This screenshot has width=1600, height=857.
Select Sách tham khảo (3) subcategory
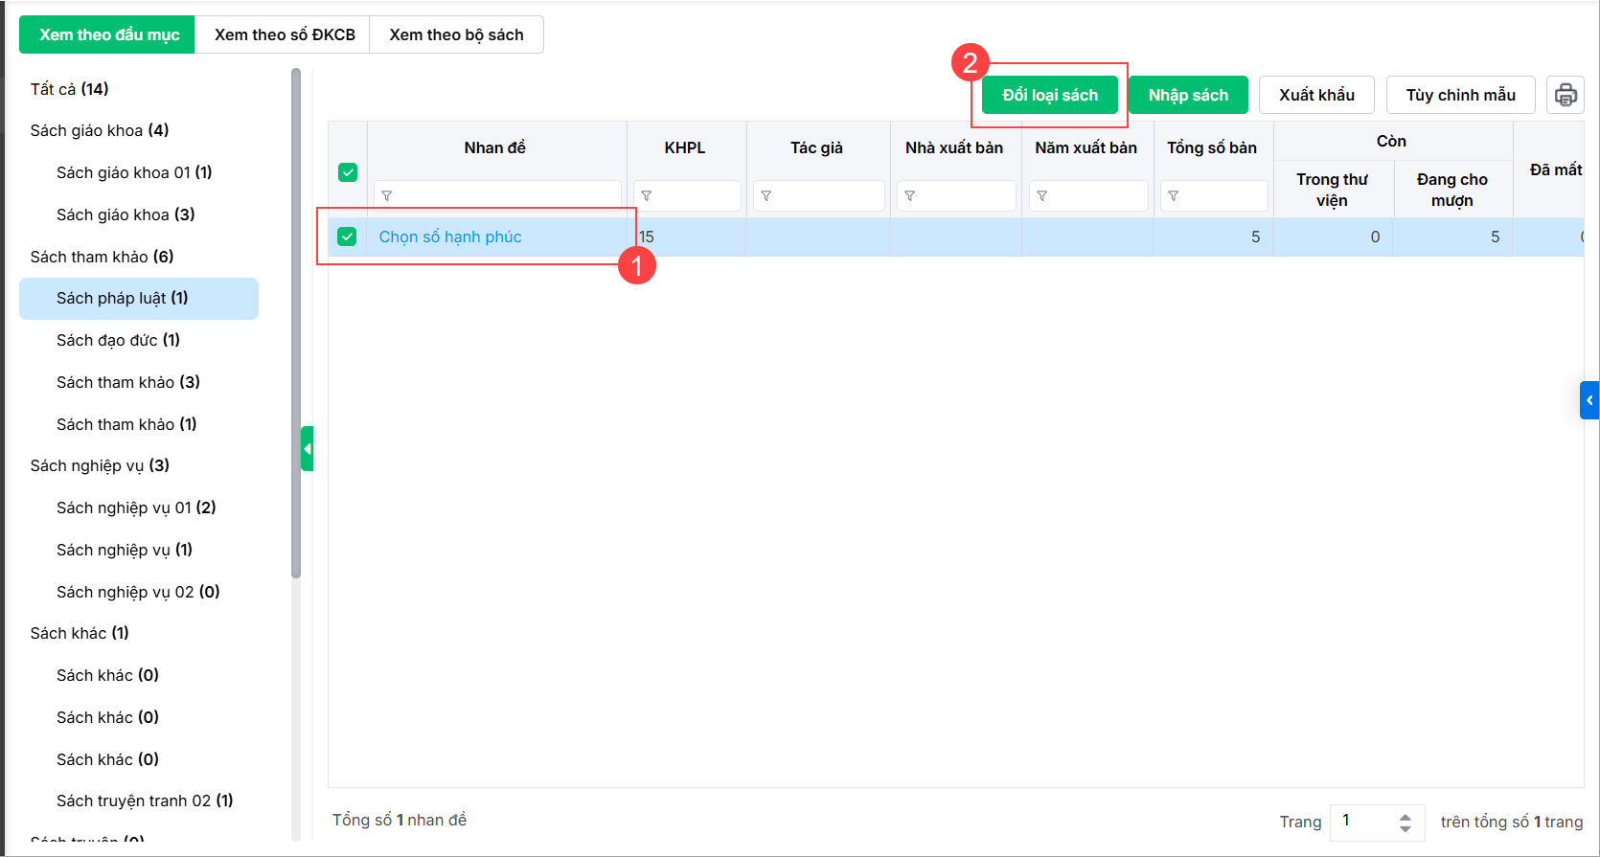(x=128, y=382)
